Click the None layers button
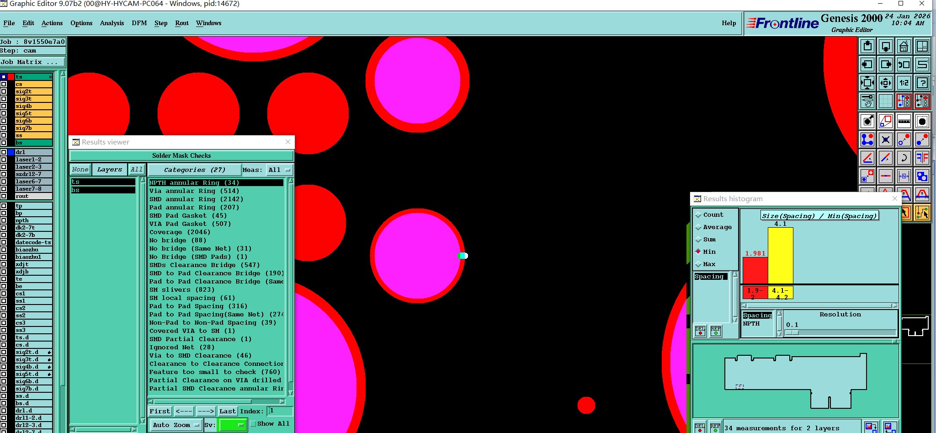 coord(80,170)
